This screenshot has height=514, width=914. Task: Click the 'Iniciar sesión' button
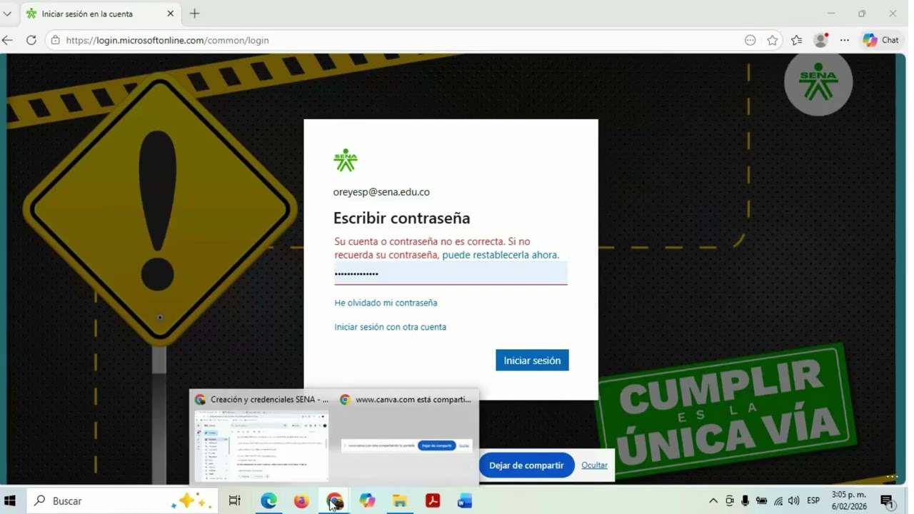pos(532,361)
